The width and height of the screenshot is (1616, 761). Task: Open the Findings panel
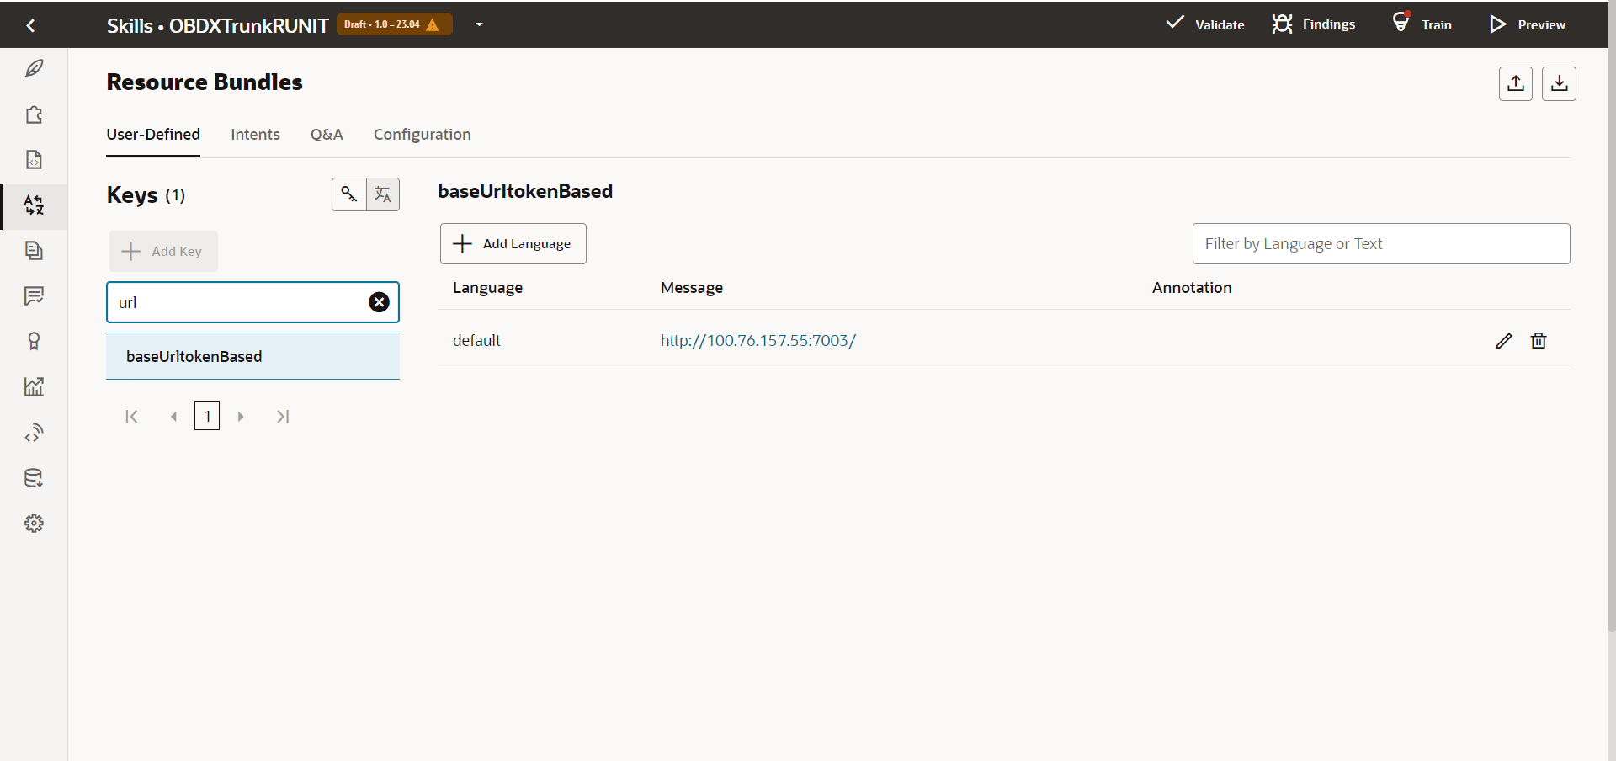pyautogui.click(x=1313, y=24)
